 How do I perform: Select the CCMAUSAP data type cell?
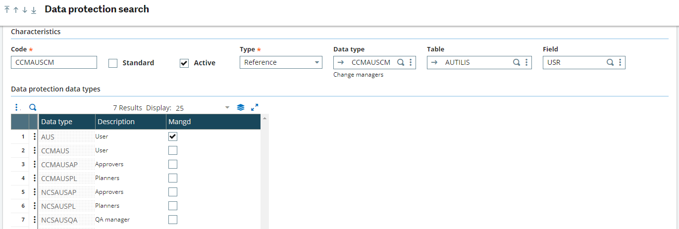click(66, 164)
